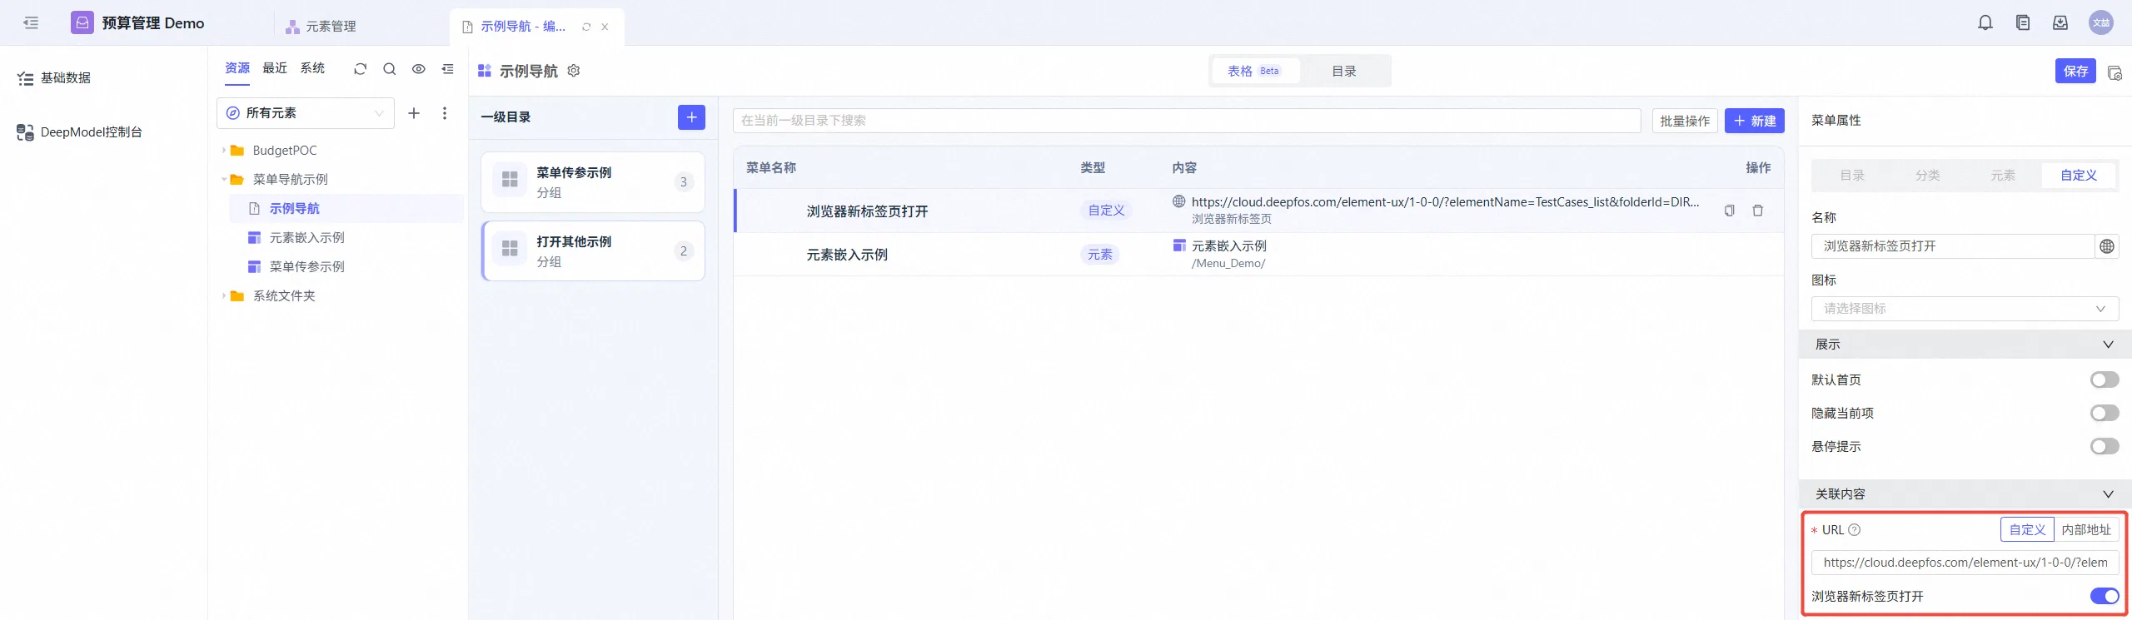The image size is (2132, 620).
Task: Search resources with magnifier icon
Action: 389,69
